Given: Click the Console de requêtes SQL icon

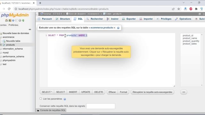Looking at the screenshot, I should pyautogui.click(x=38, y=111).
